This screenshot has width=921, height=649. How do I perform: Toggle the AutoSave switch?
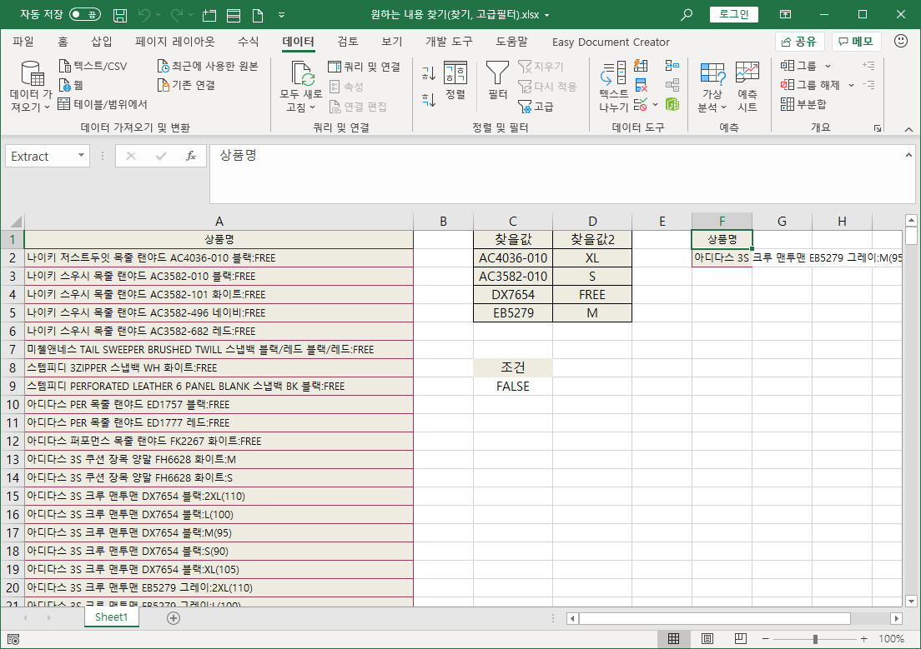pos(84,15)
